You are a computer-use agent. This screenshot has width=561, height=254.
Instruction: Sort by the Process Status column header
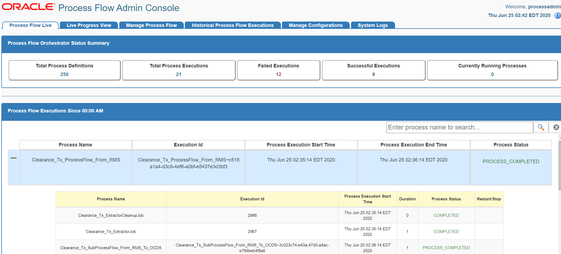tap(511, 145)
